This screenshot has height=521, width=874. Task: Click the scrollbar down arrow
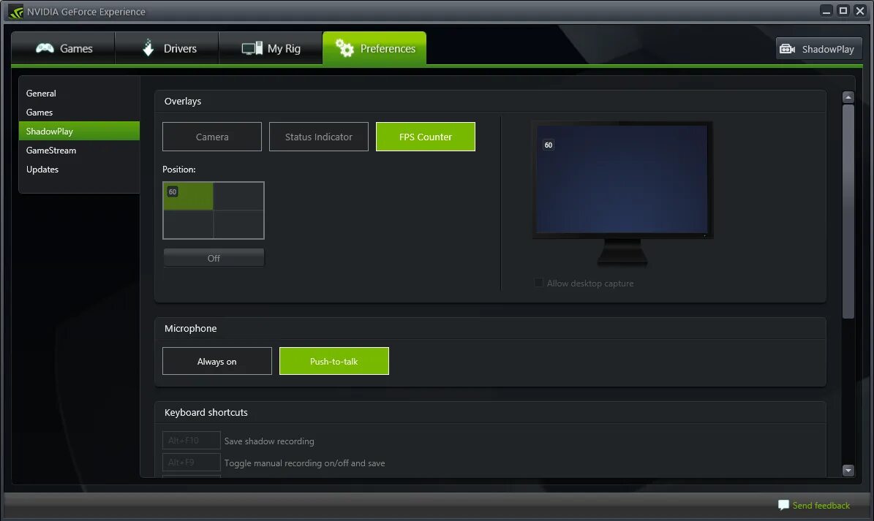[x=848, y=471]
